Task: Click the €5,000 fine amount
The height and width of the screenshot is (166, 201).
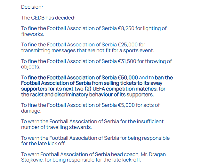Action: 126,105
